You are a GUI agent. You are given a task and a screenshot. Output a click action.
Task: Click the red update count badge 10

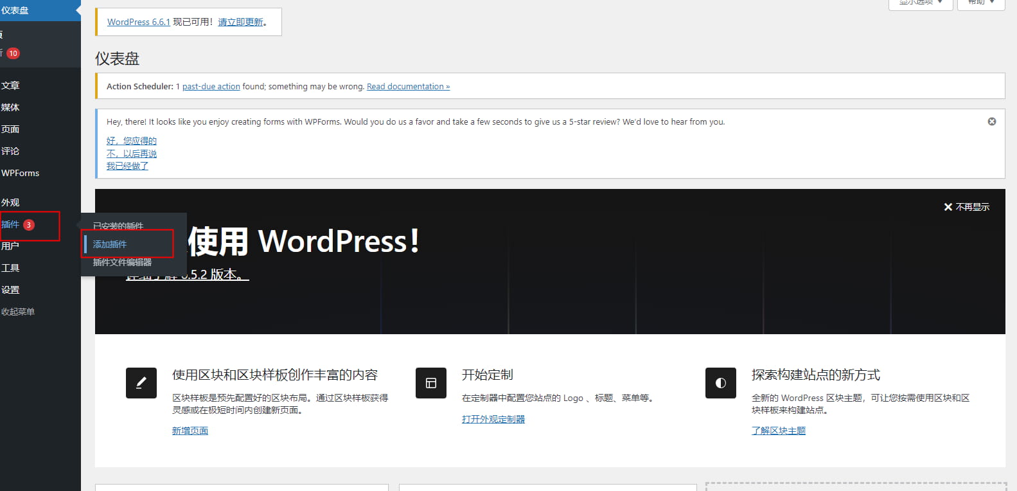point(13,53)
